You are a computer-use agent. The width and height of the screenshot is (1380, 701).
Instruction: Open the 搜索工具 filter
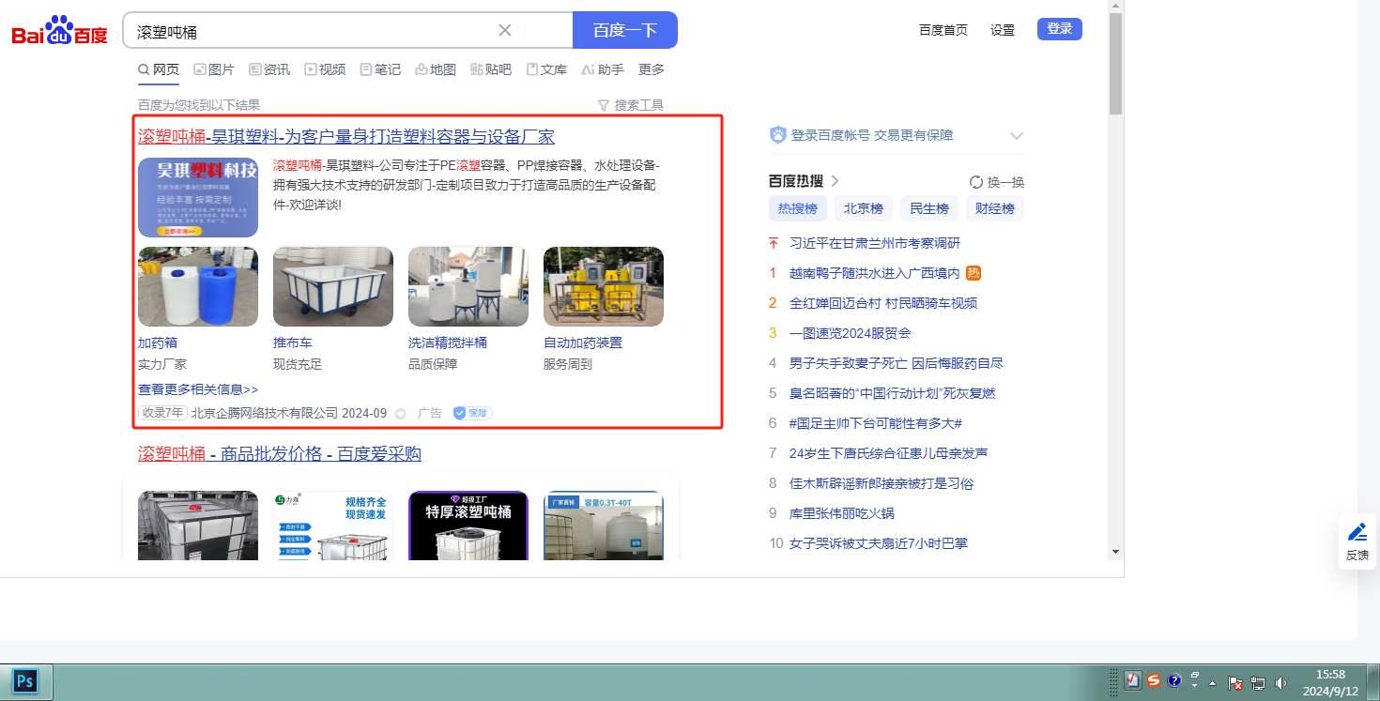click(631, 105)
